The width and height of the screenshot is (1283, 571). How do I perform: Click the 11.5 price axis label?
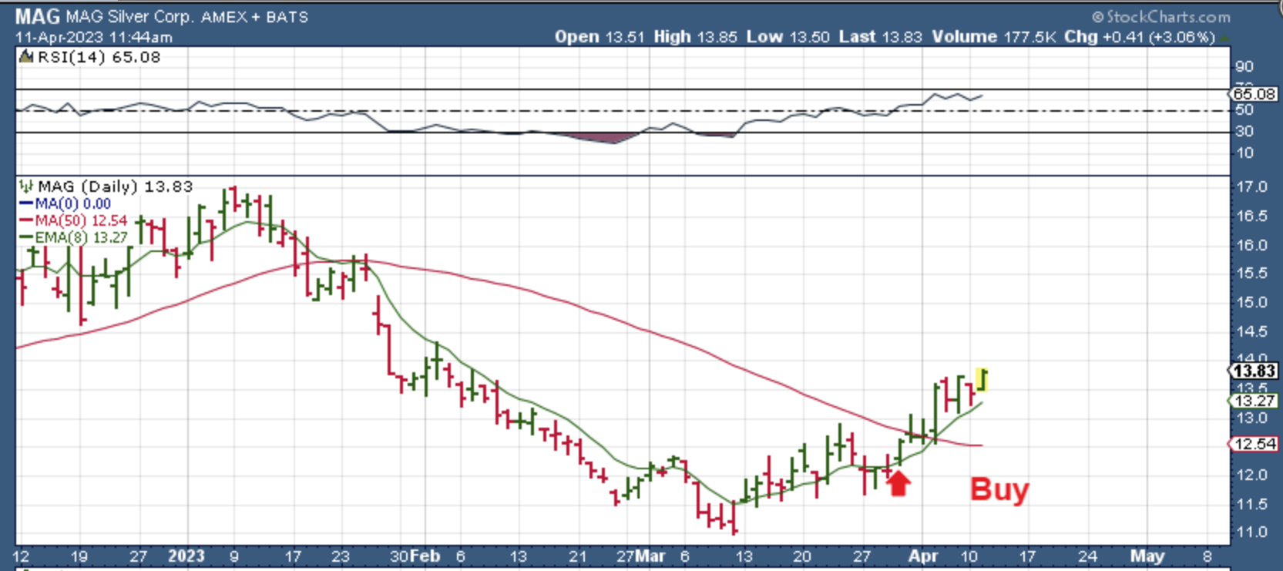[1251, 504]
